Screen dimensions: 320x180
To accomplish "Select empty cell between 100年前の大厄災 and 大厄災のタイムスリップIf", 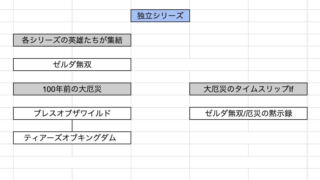I will click(160, 89).
